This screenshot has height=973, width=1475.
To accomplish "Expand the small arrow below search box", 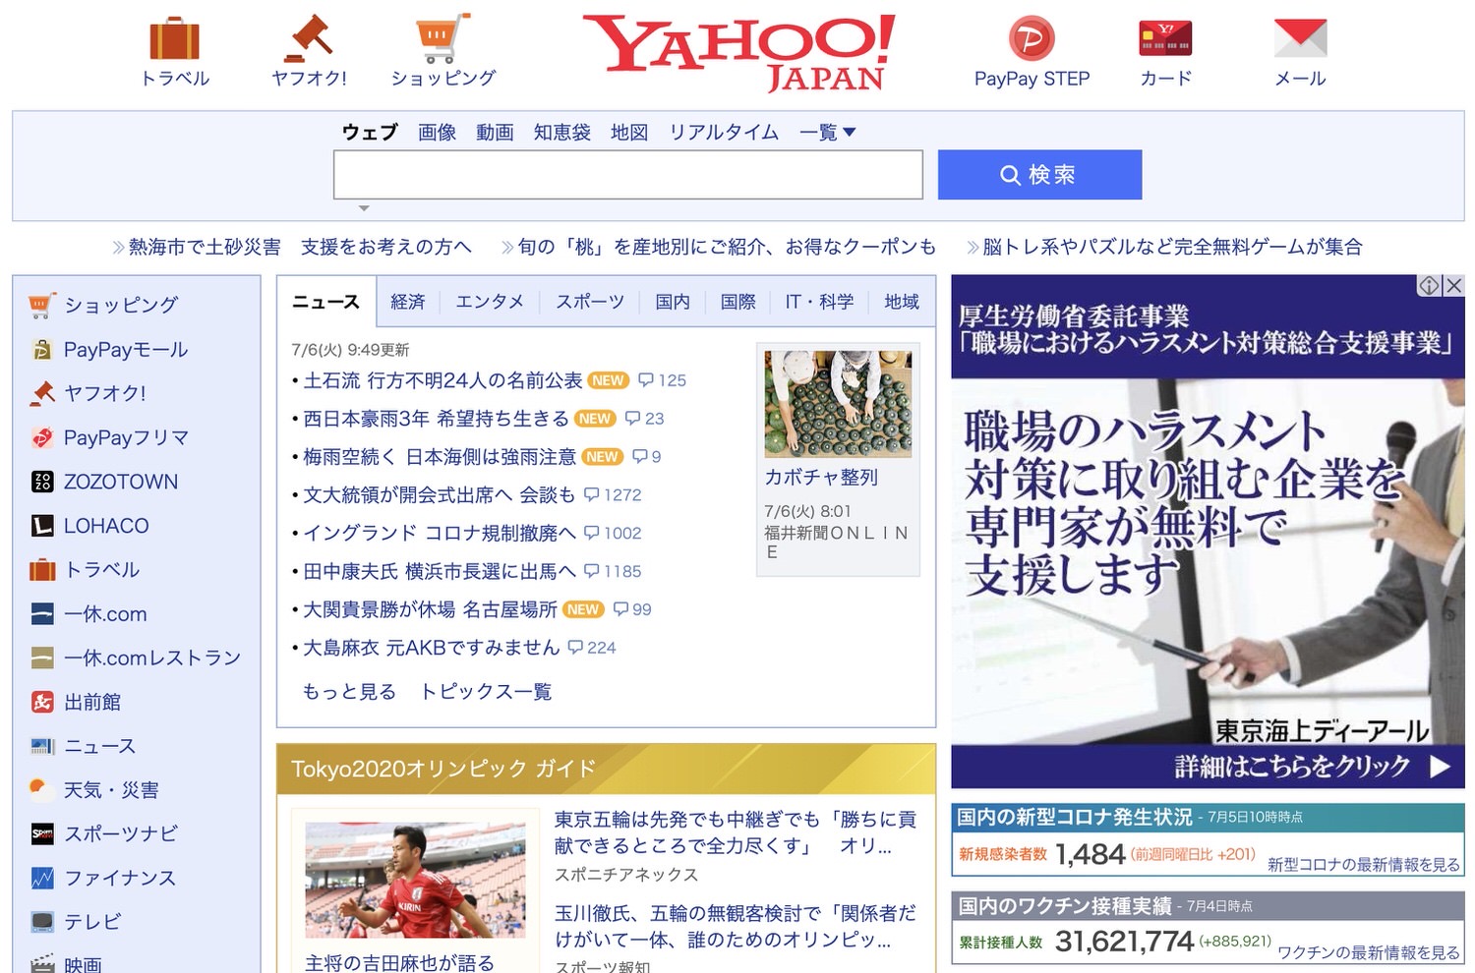I will pos(364,208).
